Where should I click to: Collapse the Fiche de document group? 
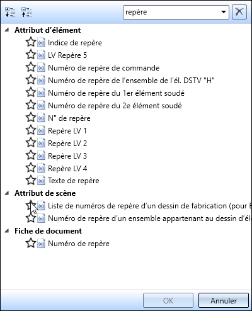click(x=7, y=231)
